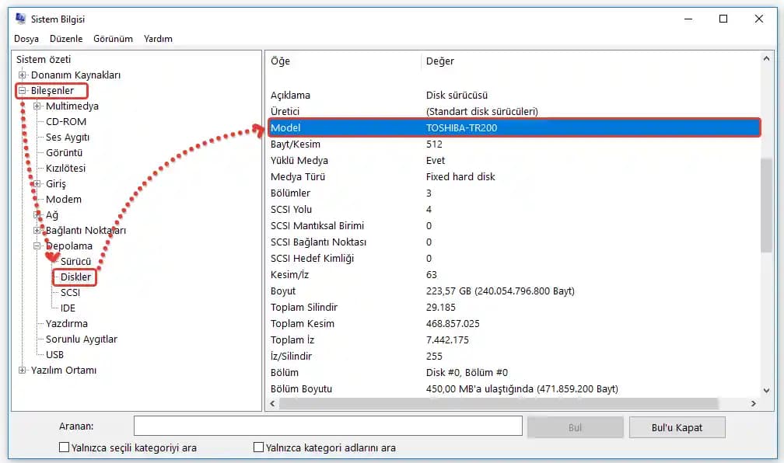784x463 pixels.
Task: Expand the Multimedya tree branch
Action: pyautogui.click(x=37, y=106)
